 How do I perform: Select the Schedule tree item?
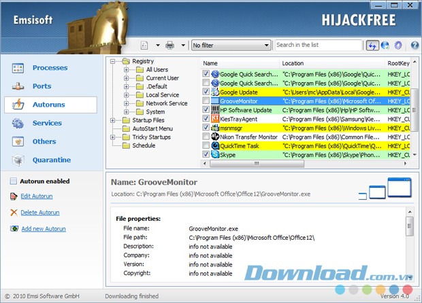pos(144,145)
